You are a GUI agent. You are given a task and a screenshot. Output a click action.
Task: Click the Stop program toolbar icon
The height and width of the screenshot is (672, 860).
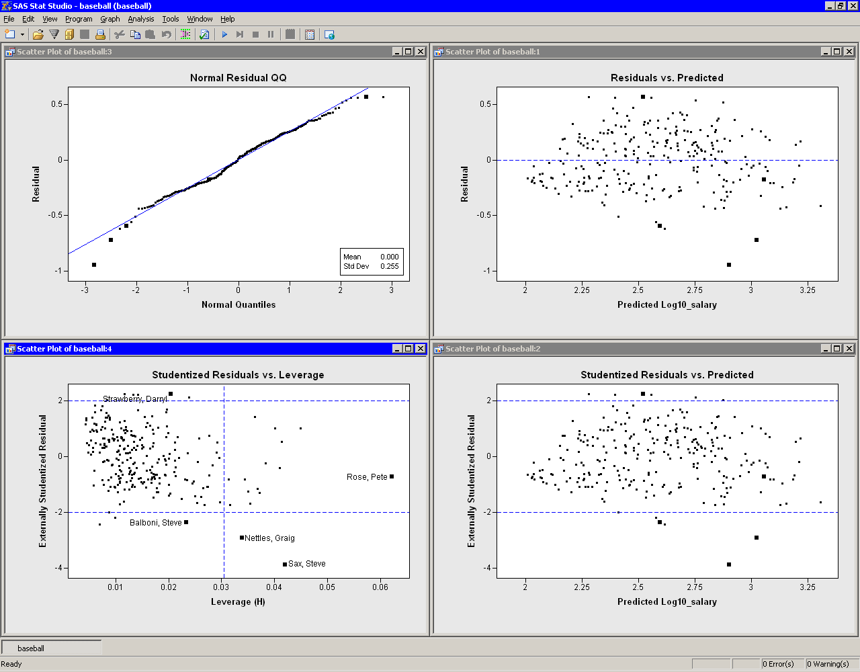(x=255, y=34)
